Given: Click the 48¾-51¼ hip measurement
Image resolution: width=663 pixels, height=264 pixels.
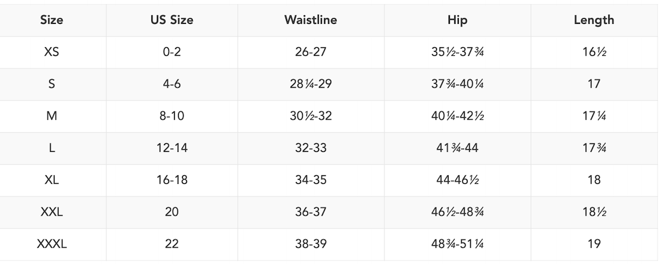Looking at the screenshot, I should (x=457, y=244).
